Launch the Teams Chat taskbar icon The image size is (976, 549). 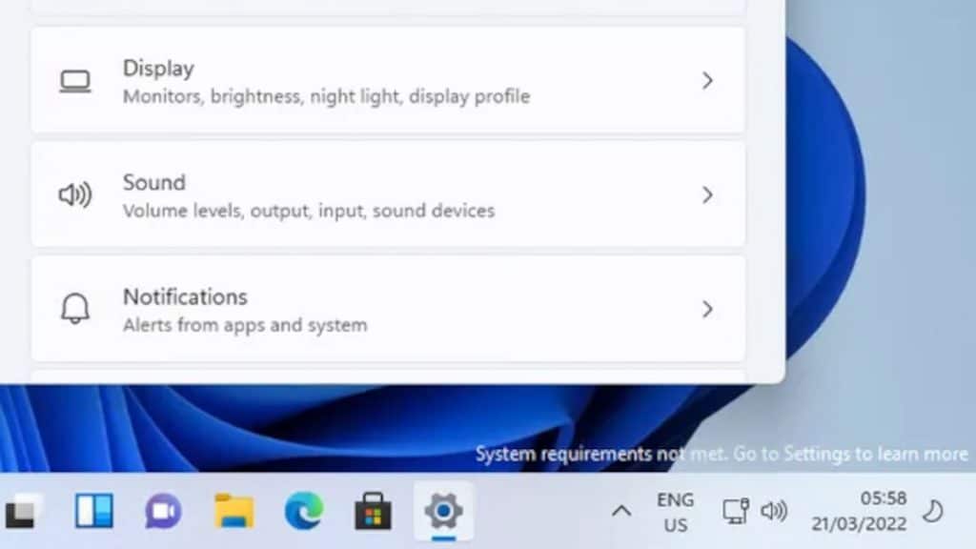[164, 512]
